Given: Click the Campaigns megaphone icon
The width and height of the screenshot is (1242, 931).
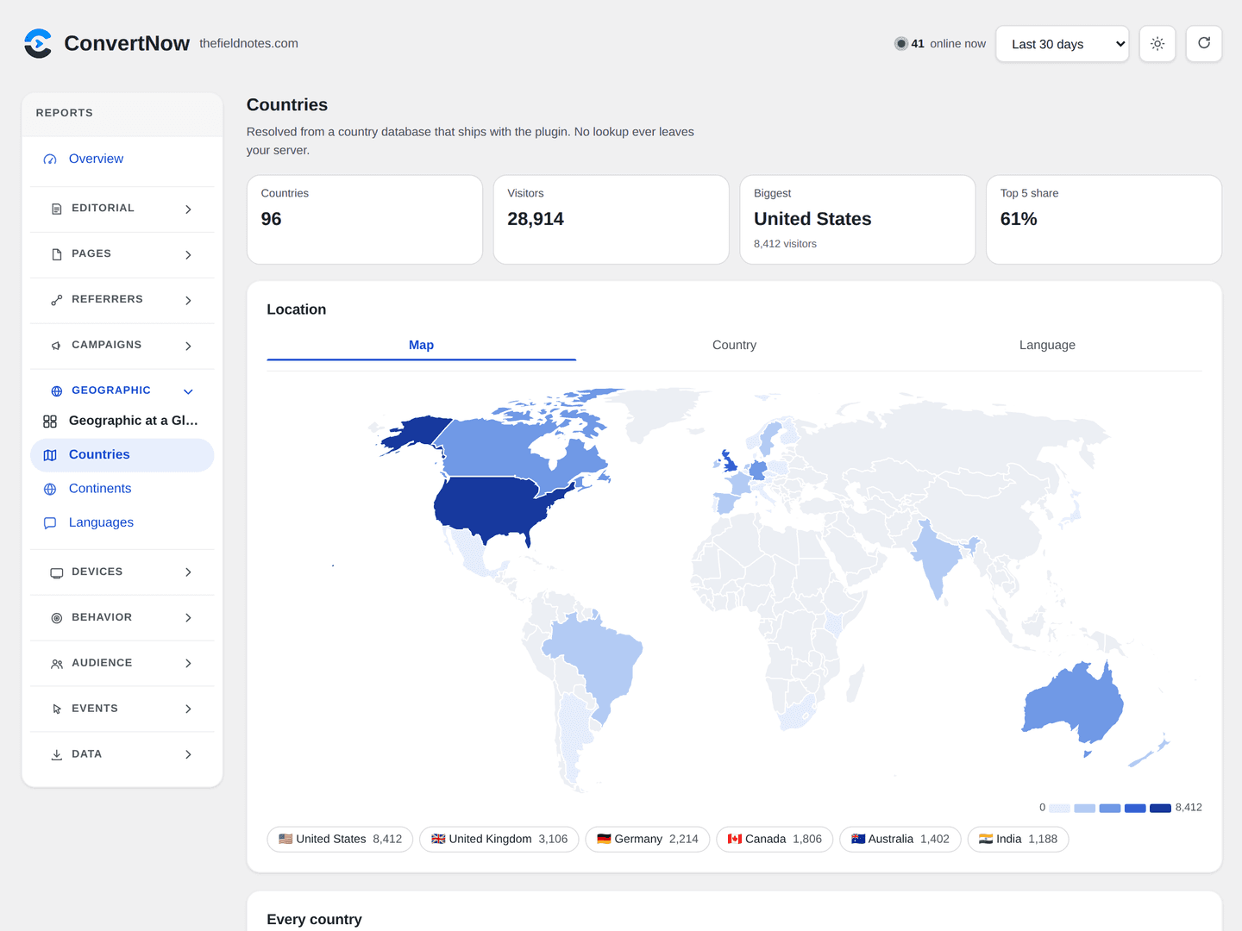Looking at the screenshot, I should (x=57, y=346).
